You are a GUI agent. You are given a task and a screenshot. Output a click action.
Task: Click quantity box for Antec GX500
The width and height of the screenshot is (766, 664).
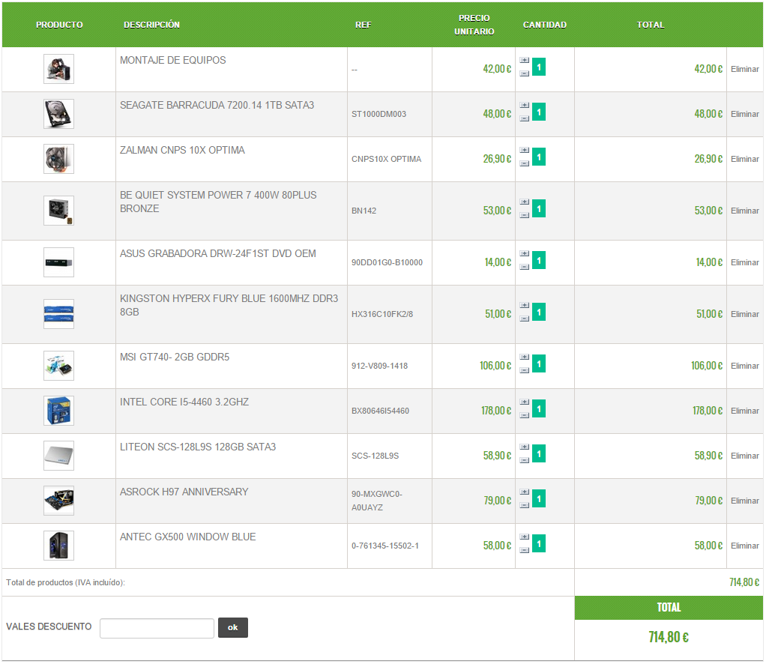(x=539, y=544)
